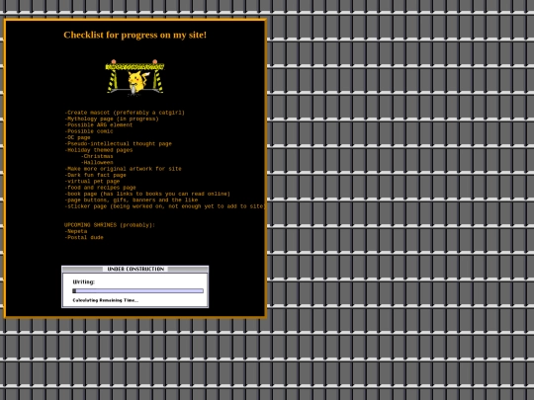Click the "Writing:" label in the dialog
534x400 pixels.
click(84, 281)
